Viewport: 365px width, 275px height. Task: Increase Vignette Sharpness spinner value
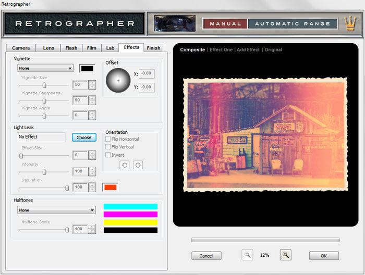coord(92,98)
